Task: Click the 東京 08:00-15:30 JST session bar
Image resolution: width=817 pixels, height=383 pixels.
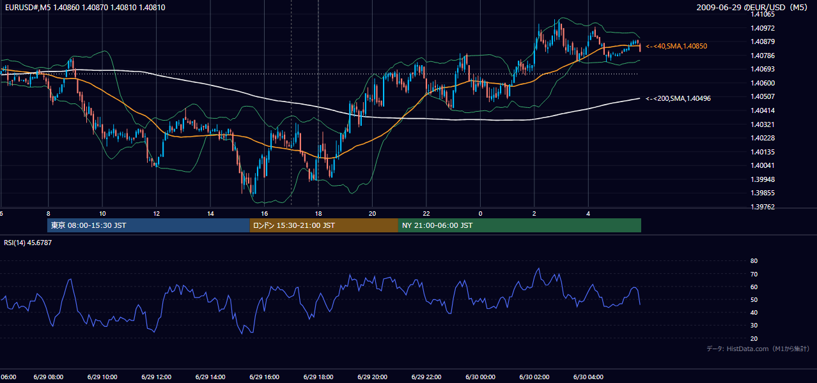Action: (x=148, y=225)
